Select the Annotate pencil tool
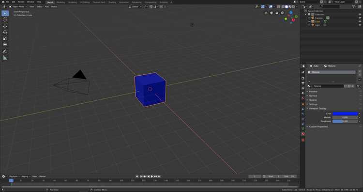This screenshot has height=192, width=363. pos(5,51)
